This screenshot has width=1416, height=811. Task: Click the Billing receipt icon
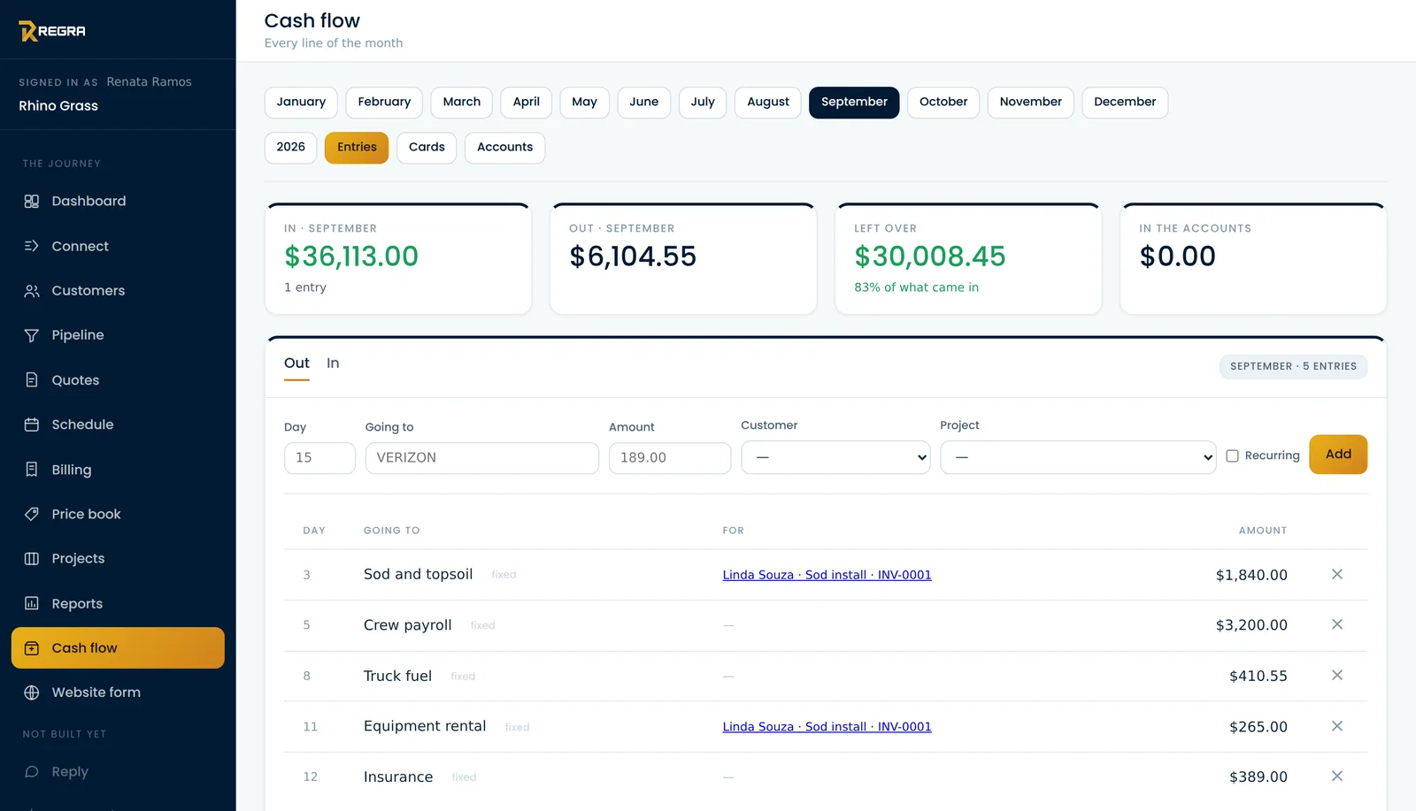[x=32, y=470]
